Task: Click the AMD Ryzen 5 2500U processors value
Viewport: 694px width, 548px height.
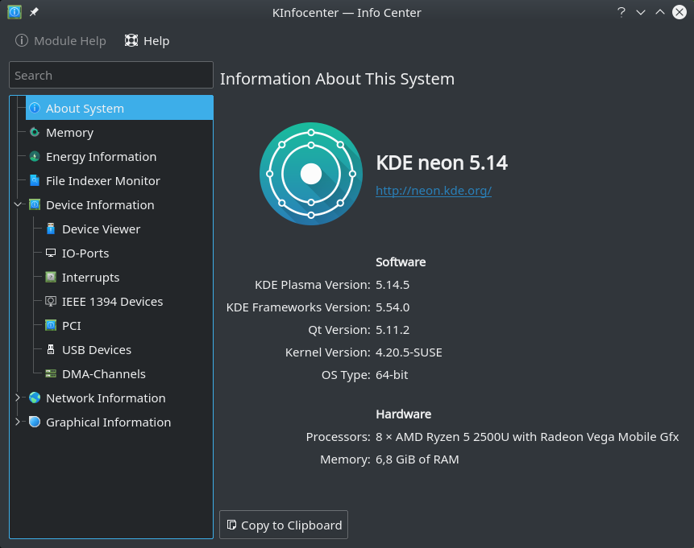Action: coord(527,437)
